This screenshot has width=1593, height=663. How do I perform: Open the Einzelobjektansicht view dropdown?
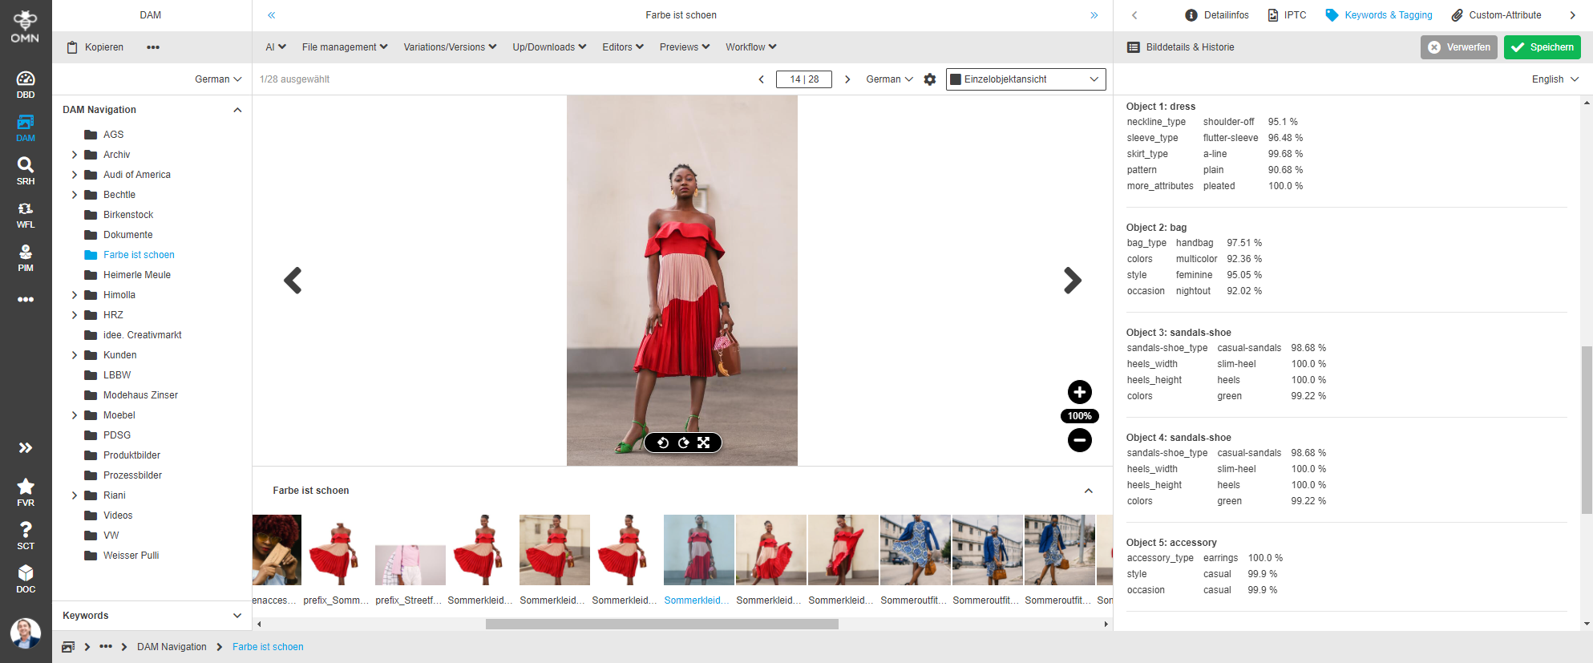coord(1025,79)
